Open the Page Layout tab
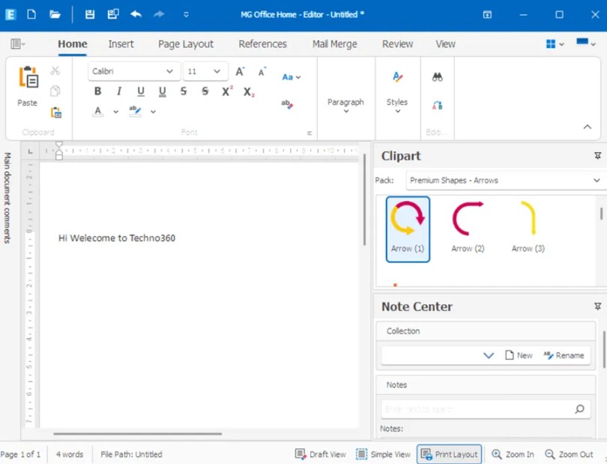The width and height of the screenshot is (607, 464). point(185,44)
